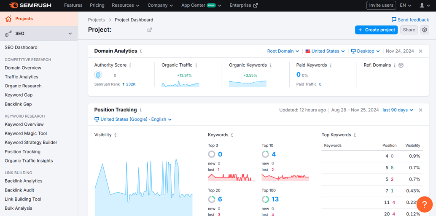Click the Create project button

pyautogui.click(x=376, y=30)
